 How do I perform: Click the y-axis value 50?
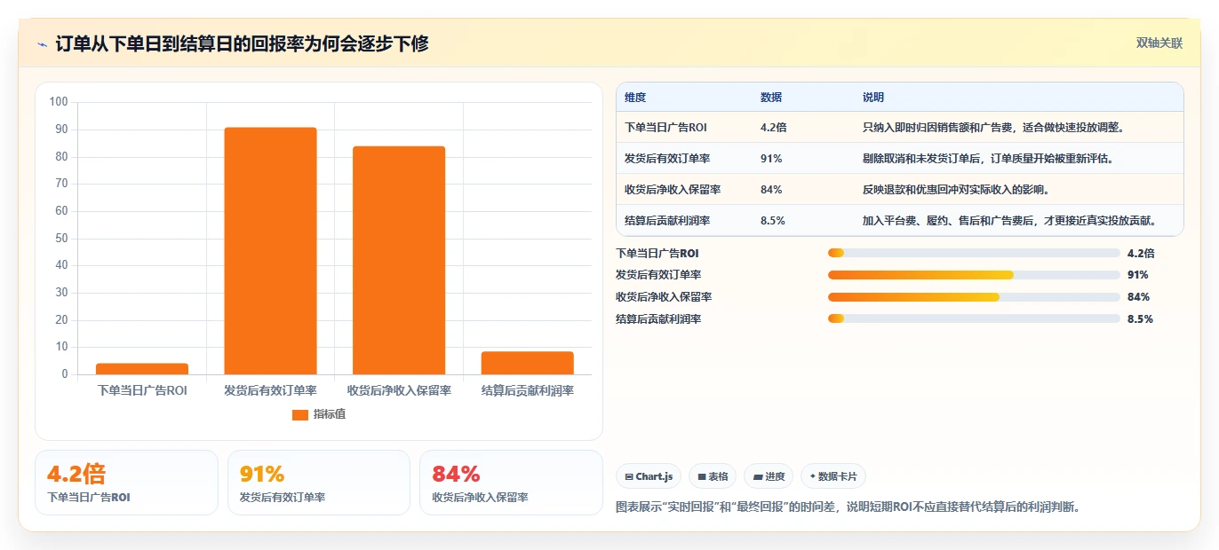click(61, 238)
